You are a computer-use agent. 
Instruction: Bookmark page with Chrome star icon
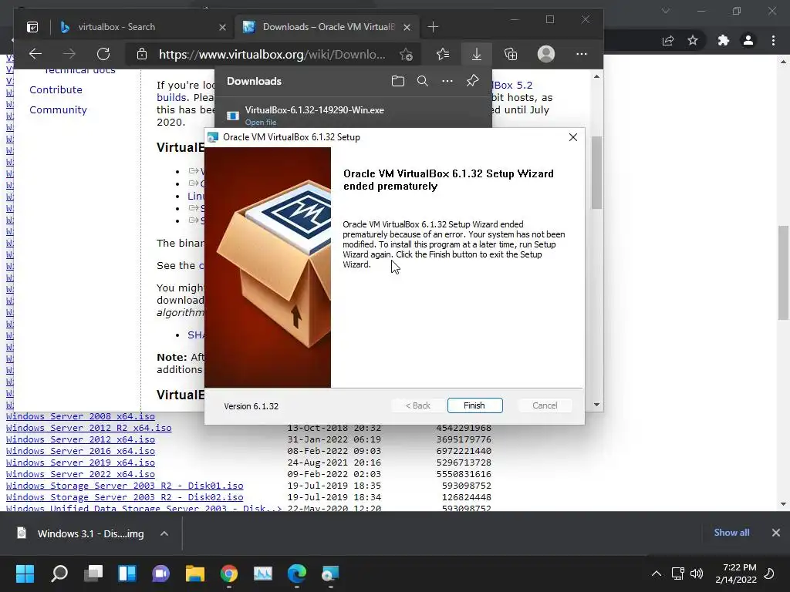(693, 40)
